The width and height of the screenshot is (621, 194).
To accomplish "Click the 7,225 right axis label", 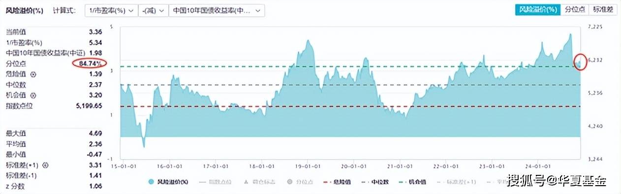I will (595, 26).
